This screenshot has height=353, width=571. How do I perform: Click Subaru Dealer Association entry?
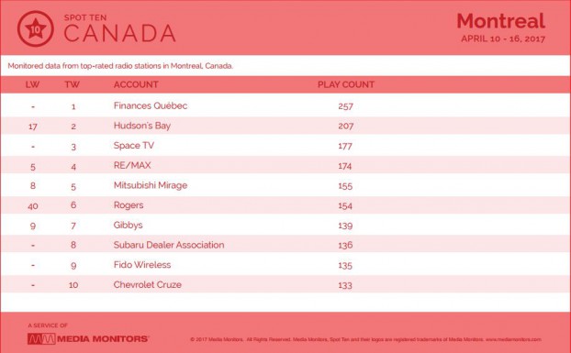(169, 245)
